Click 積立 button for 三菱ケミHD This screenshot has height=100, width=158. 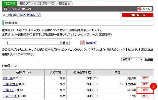coord(145,96)
